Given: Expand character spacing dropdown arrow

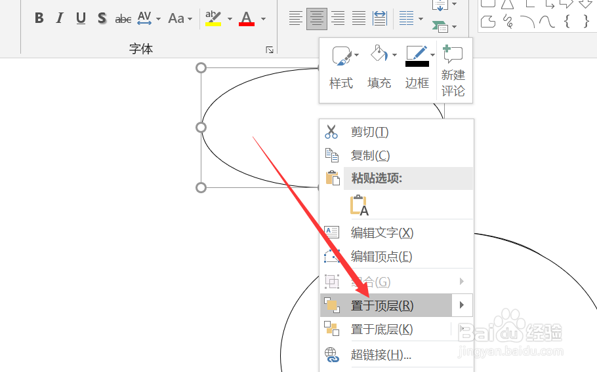Looking at the screenshot, I should tap(158, 18).
